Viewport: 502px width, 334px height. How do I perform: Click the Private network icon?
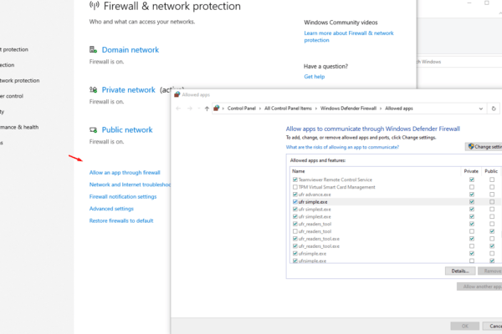[93, 90]
